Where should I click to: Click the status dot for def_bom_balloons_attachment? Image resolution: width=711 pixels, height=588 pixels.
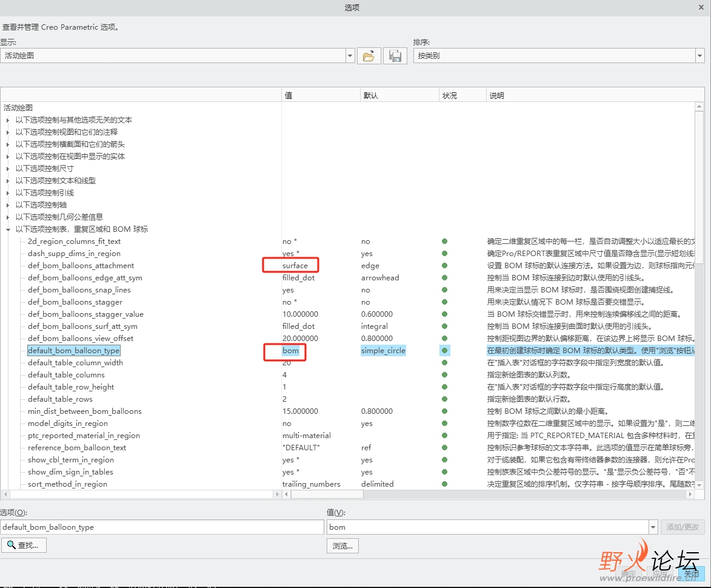click(x=444, y=266)
